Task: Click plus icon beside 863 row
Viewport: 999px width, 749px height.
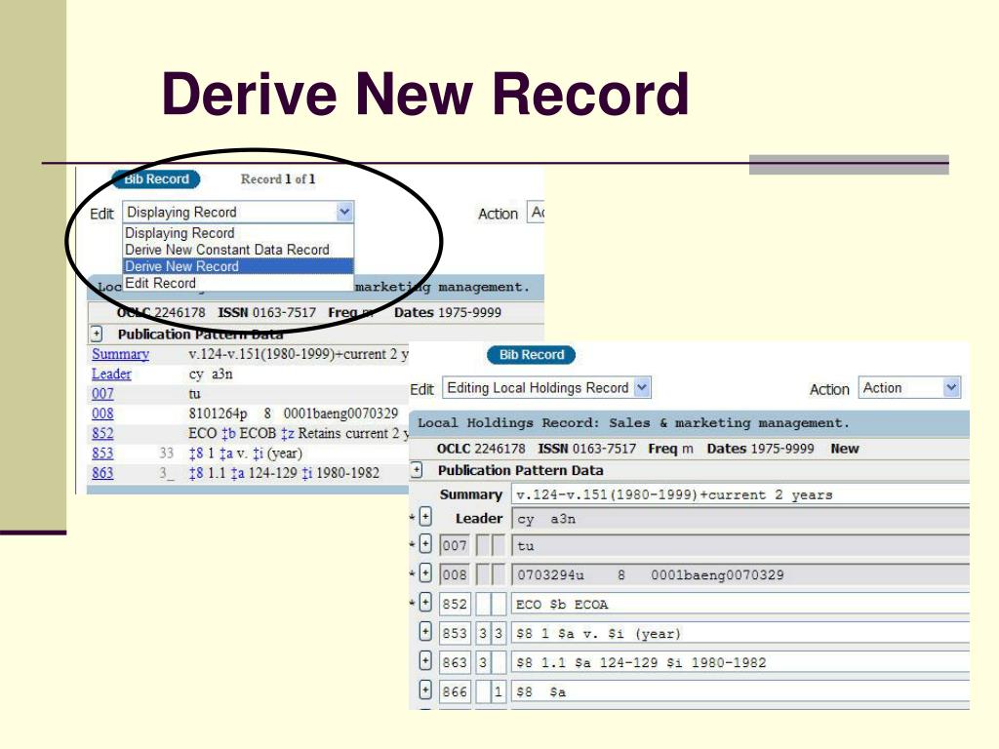Action: click(x=425, y=660)
